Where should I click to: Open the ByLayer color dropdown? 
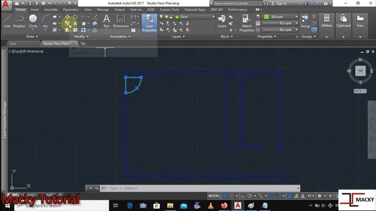click(x=297, y=17)
